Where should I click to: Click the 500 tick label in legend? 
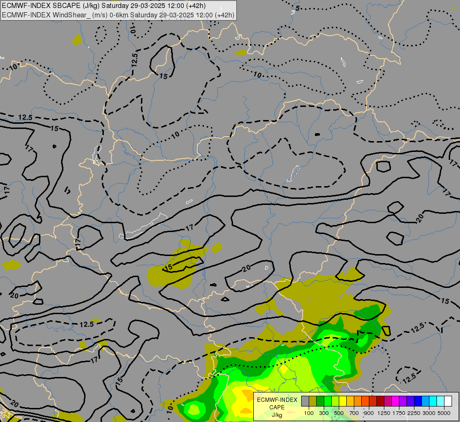pos(339,413)
